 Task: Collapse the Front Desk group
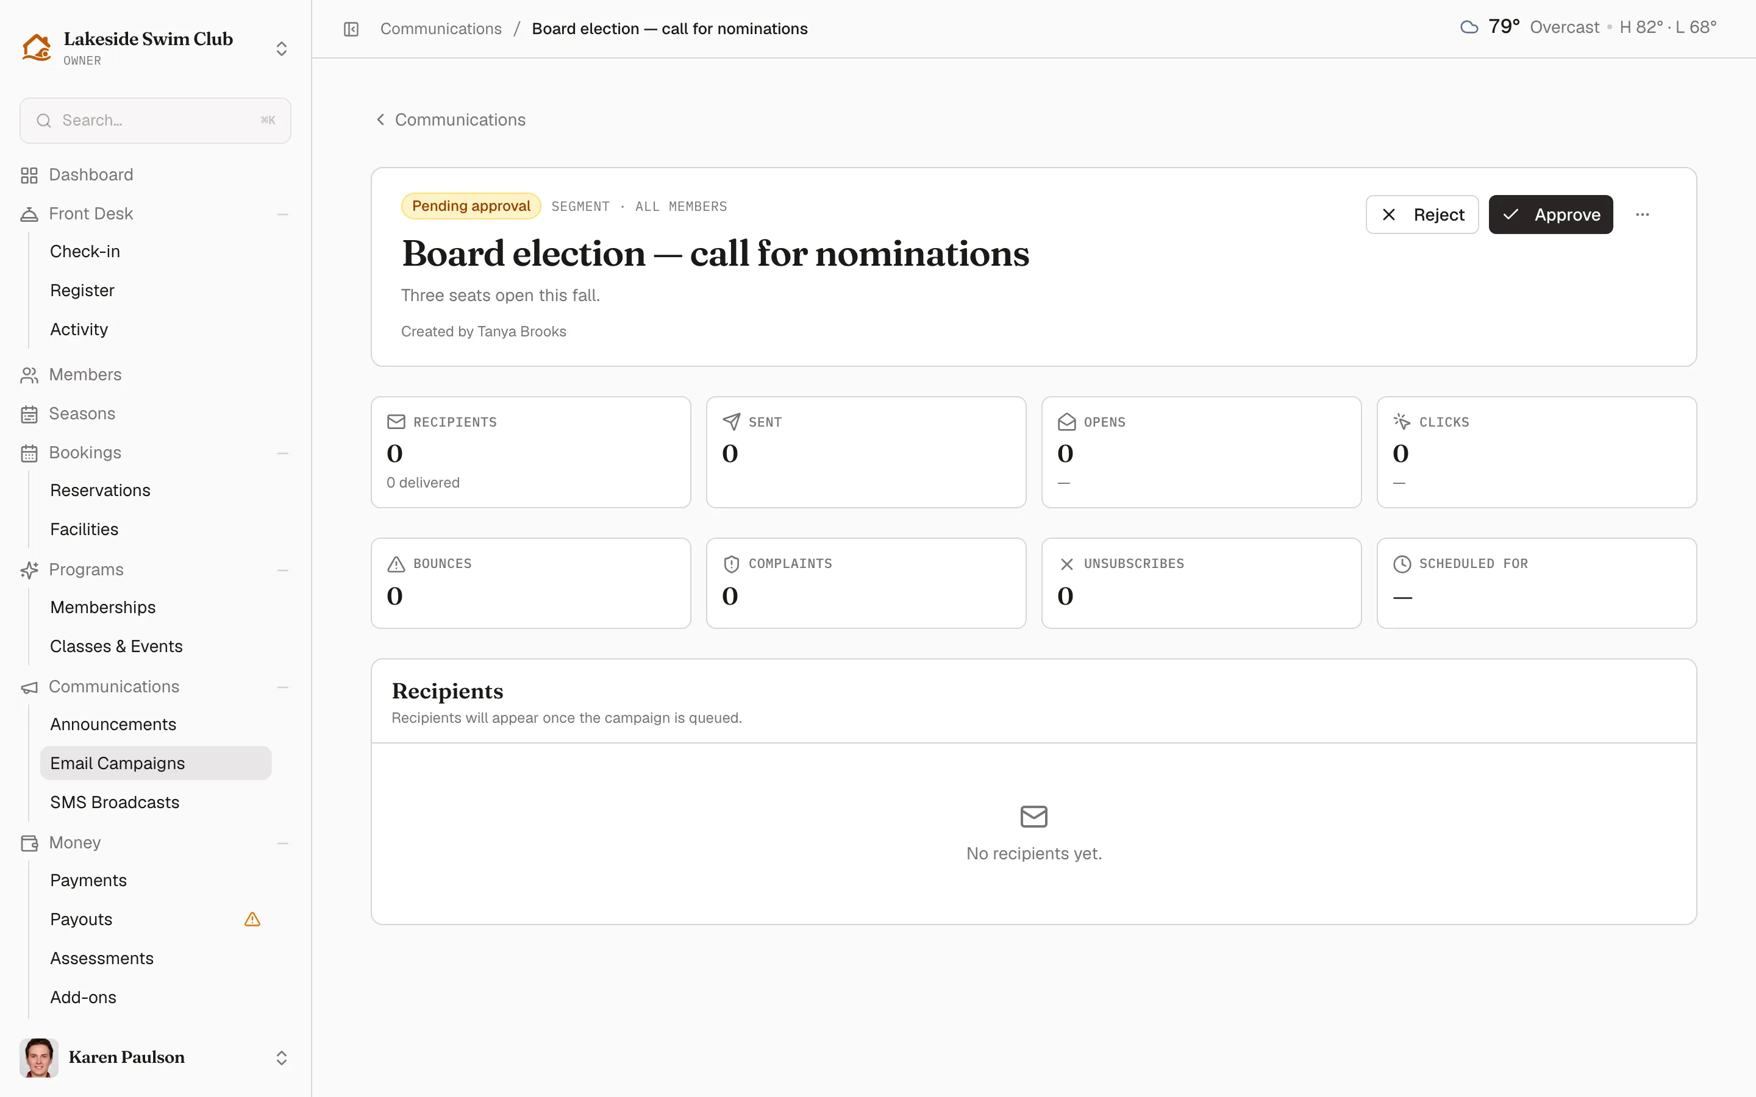283,214
